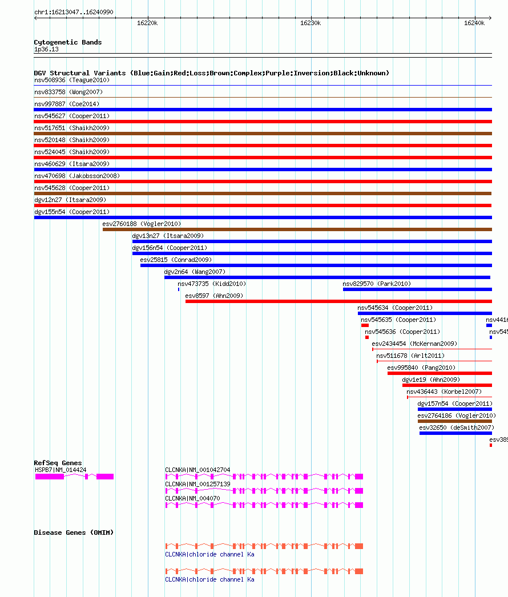Click the 1p36.13 cytogenetic band label
The image size is (508, 597).
[x=46, y=50]
